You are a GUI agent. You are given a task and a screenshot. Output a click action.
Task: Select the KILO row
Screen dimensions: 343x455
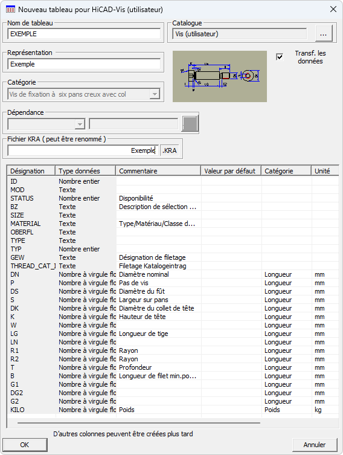coord(173,410)
